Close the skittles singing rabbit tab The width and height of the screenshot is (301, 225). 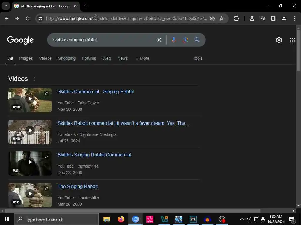[x=75, y=6]
